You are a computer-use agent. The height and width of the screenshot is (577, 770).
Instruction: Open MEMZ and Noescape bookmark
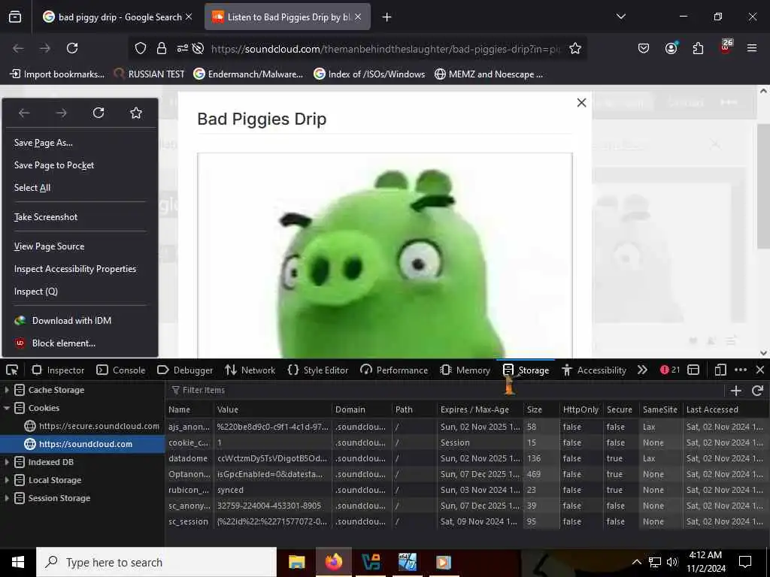489,74
